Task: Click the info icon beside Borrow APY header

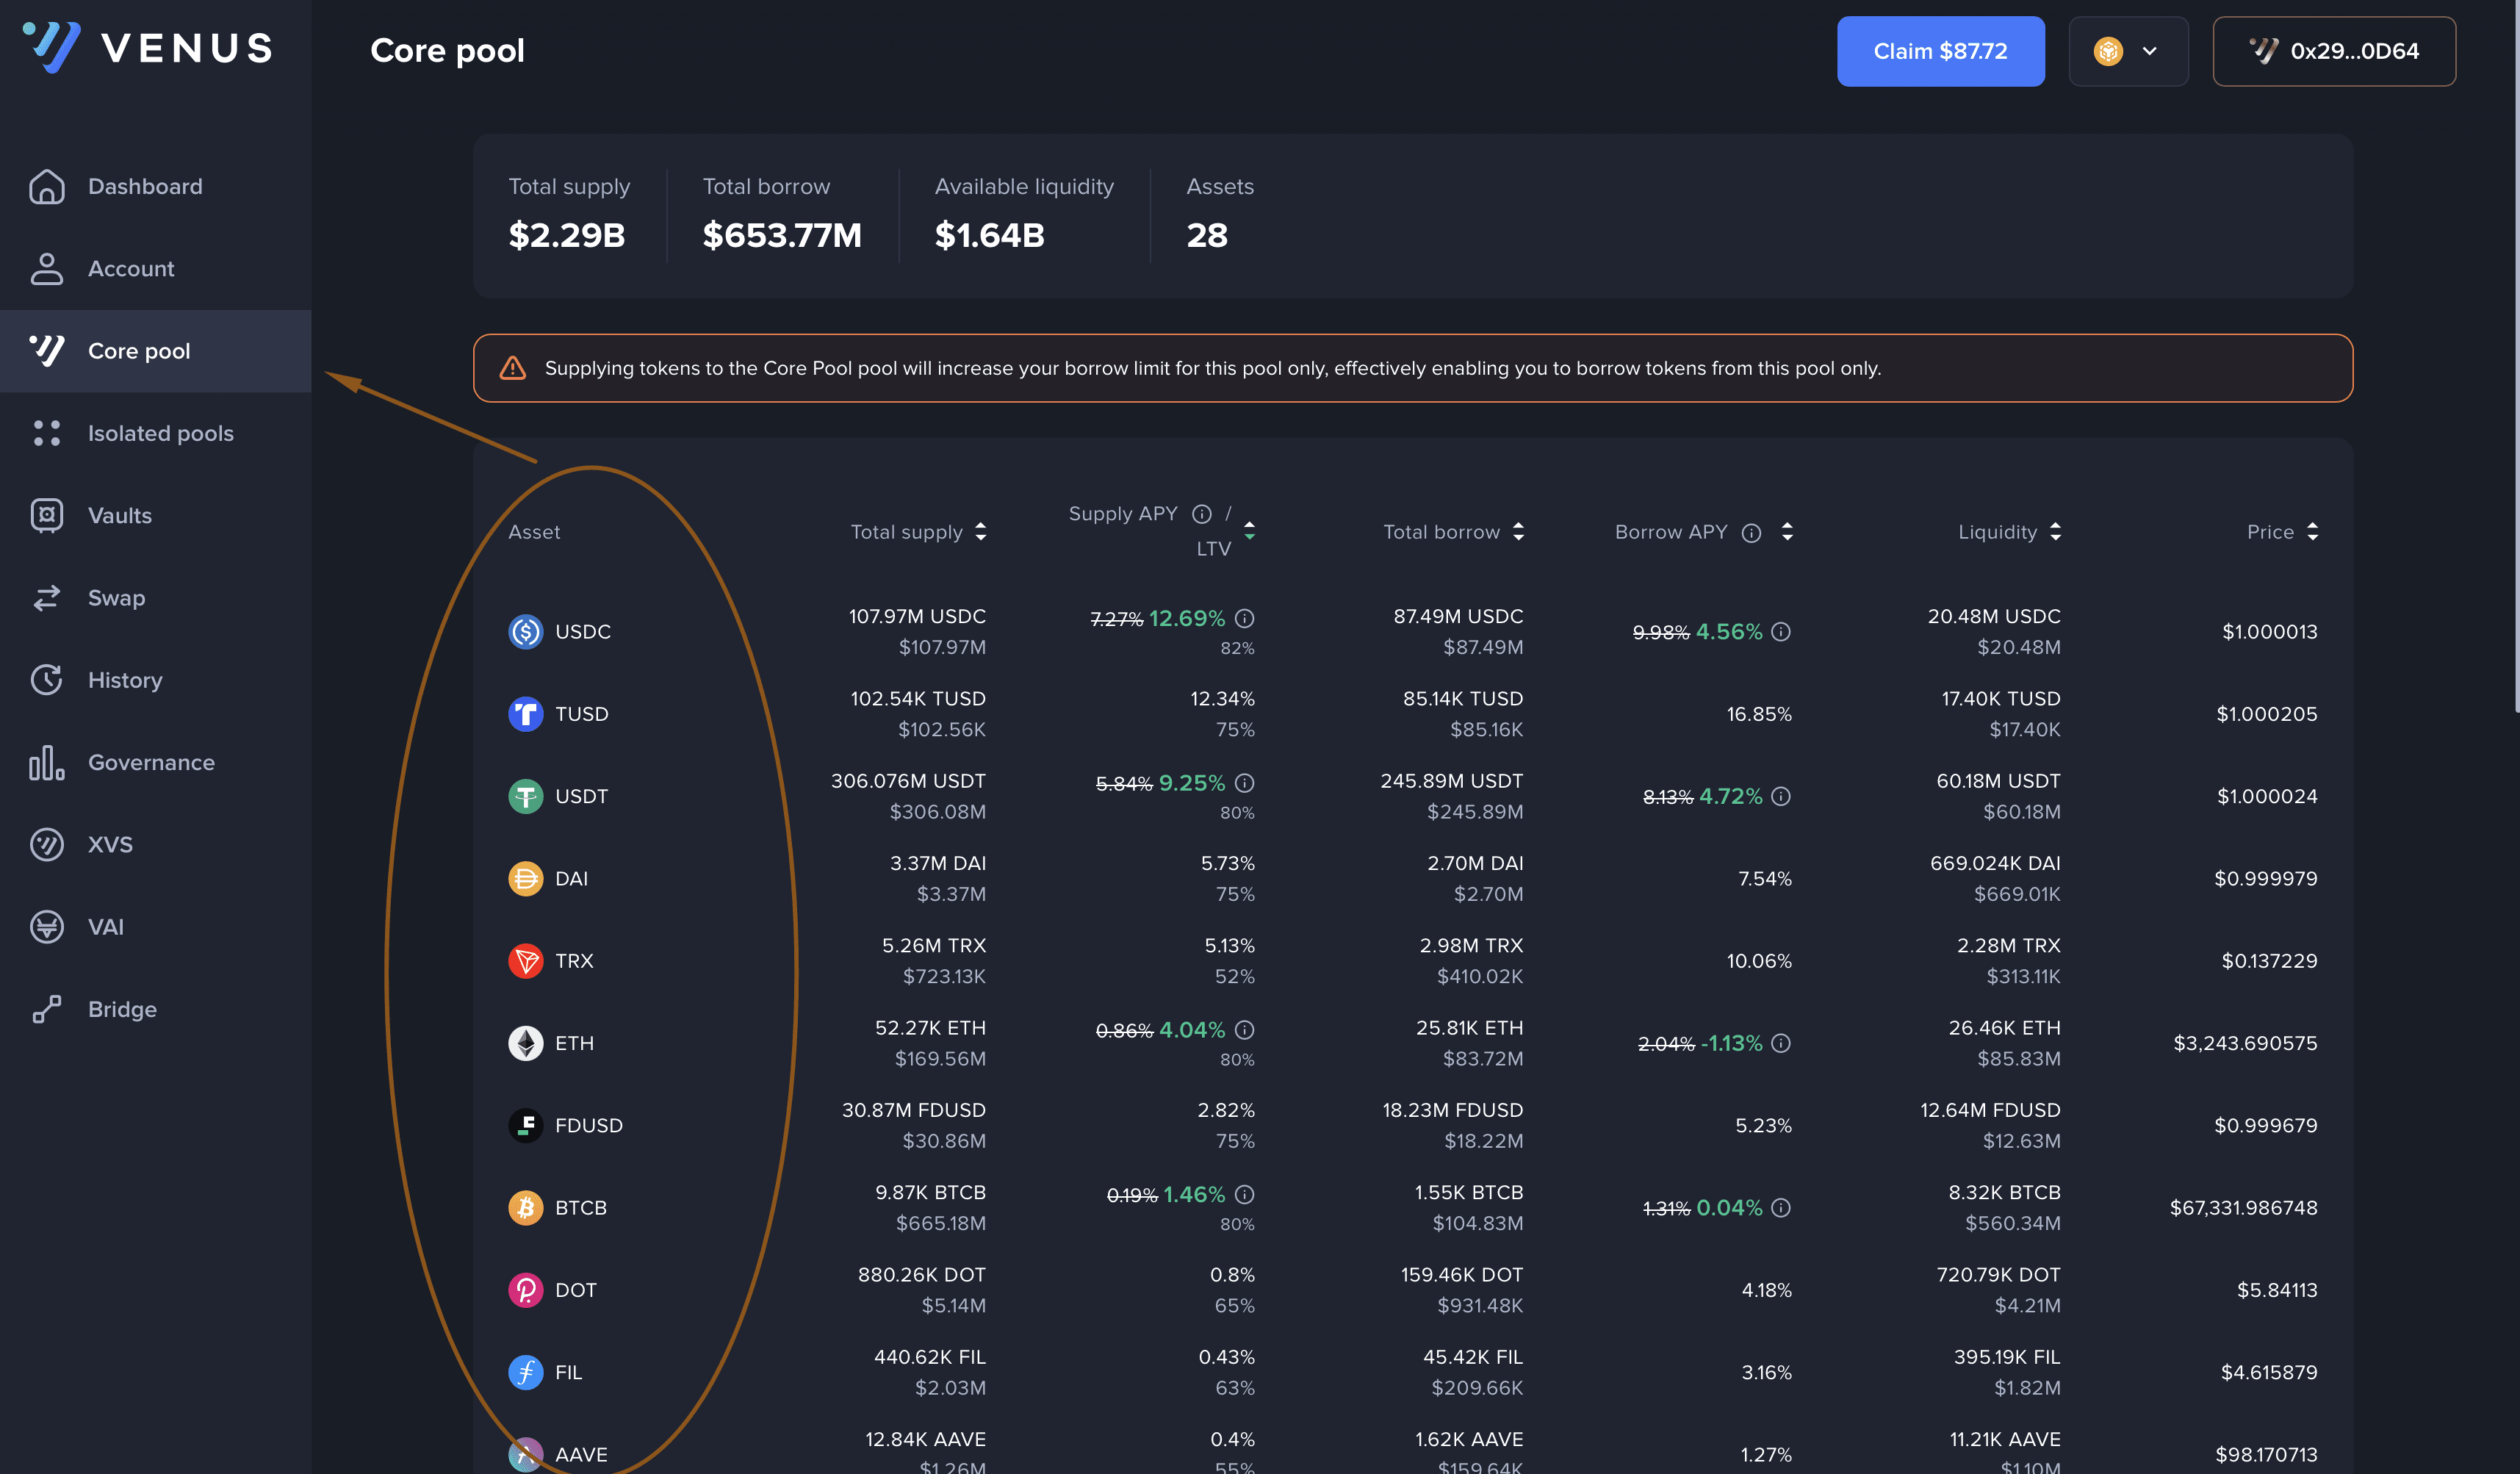Action: [x=1751, y=533]
